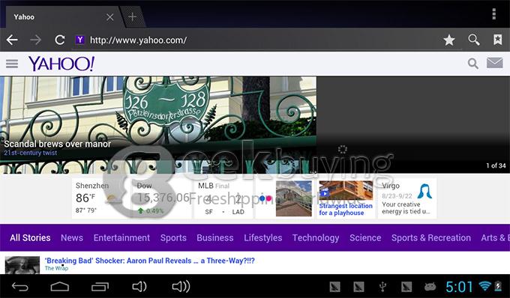
Task: Tap the volume up speaker button
Action: tap(181, 287)
